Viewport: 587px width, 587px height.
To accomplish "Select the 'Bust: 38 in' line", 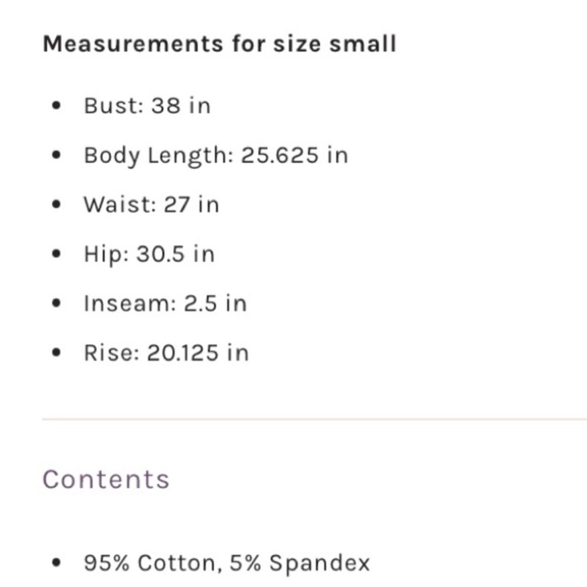I will pyautogui.click(x=147, y=106).
